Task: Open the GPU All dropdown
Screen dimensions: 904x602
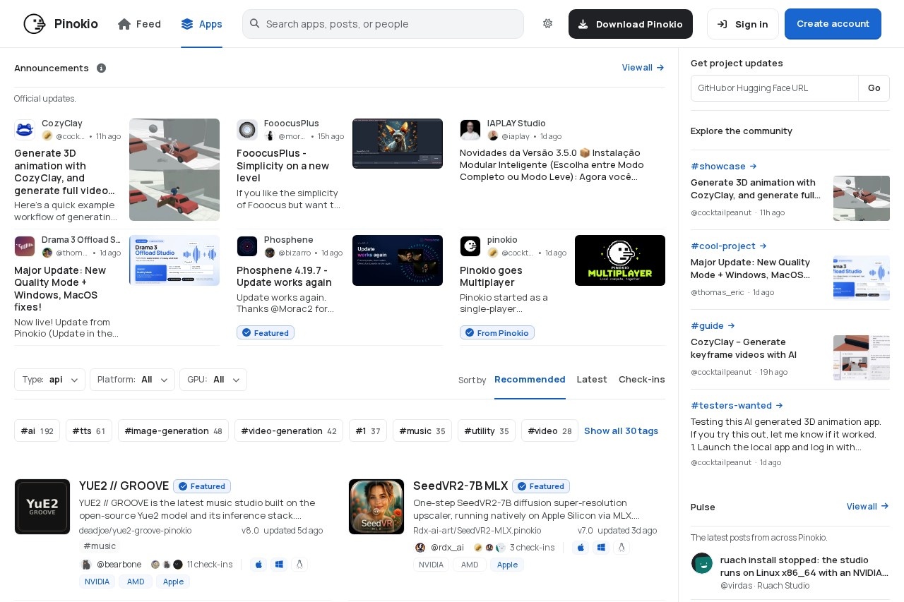Action: (x=213, y=380)
